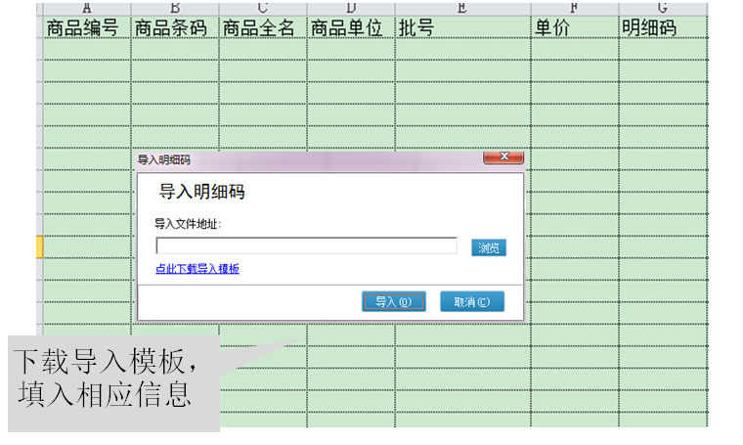
Task: Click the 商品编号 header cell
Action: [86, 28]
